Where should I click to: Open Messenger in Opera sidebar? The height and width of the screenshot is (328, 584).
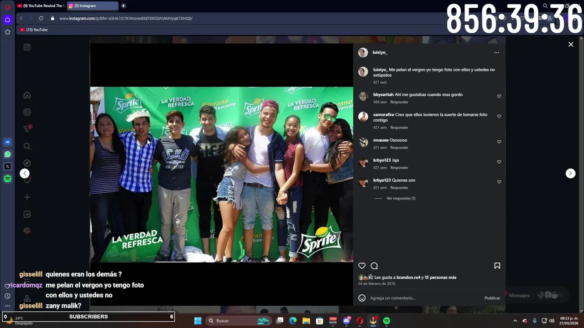[x=7, y=142]
